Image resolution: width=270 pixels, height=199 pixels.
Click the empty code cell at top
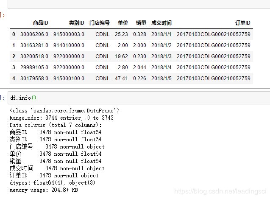coord(139,4)
